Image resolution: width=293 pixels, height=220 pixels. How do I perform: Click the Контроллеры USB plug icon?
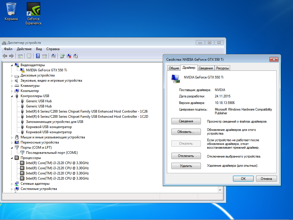point(17,96)
